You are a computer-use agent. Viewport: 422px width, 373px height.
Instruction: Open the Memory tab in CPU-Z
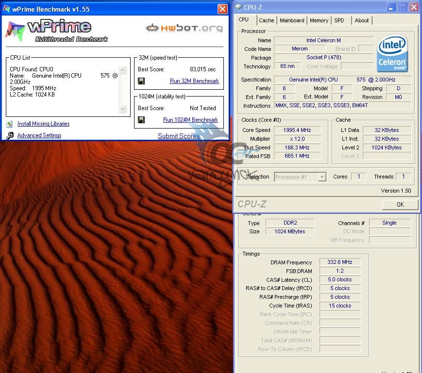[319, 20]
